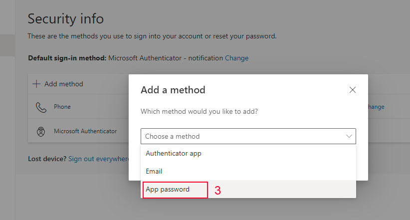Image resolution: width=410 pixels, height=220 pixels.
Task: Click the Security info page heading
Action: tap(65, 19)
